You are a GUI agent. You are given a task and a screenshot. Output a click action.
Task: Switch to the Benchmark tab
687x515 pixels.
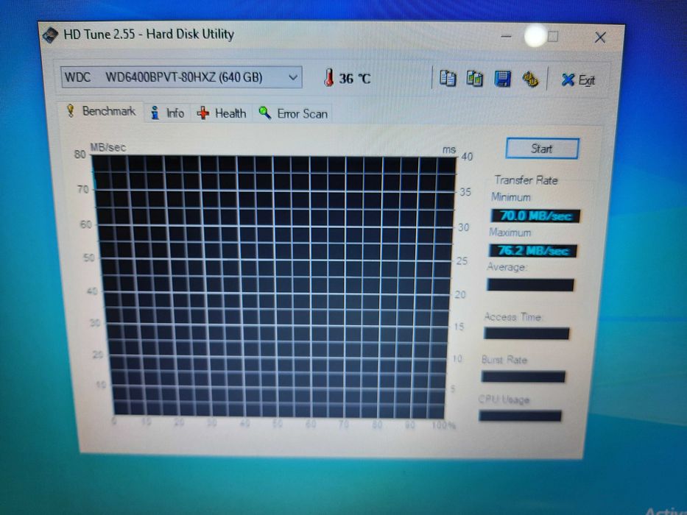click(x=100, y=111)
